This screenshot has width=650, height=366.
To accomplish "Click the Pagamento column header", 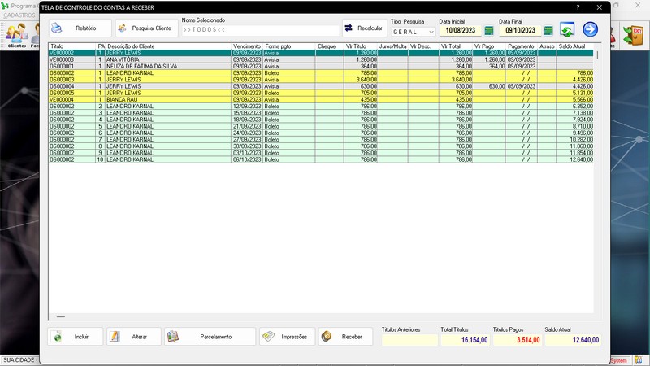I will pyautogui.click(x=521, y=46).
